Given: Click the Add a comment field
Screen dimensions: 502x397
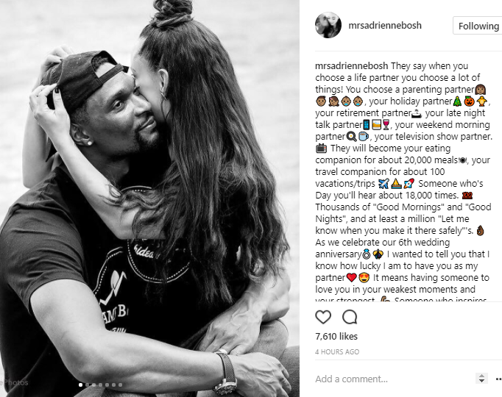Looking at the screenshot, I should [394, 379].
